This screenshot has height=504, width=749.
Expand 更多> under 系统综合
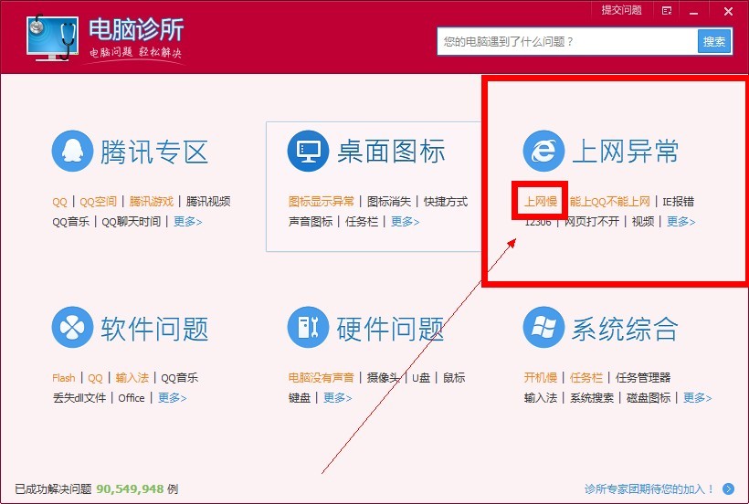click(698, 398)
